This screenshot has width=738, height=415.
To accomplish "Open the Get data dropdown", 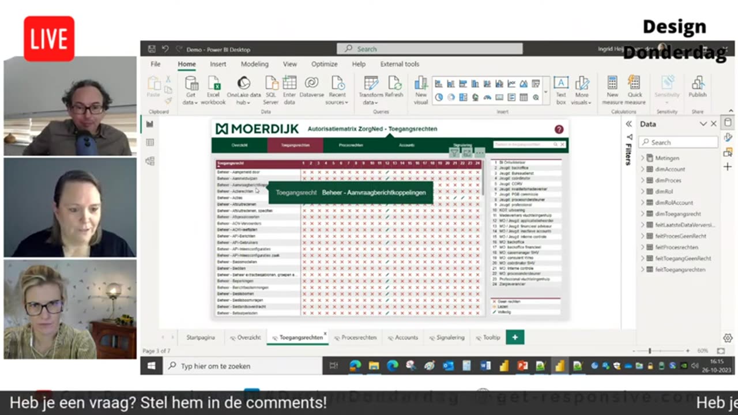I will pyautogui.click(x=191, y=90).
